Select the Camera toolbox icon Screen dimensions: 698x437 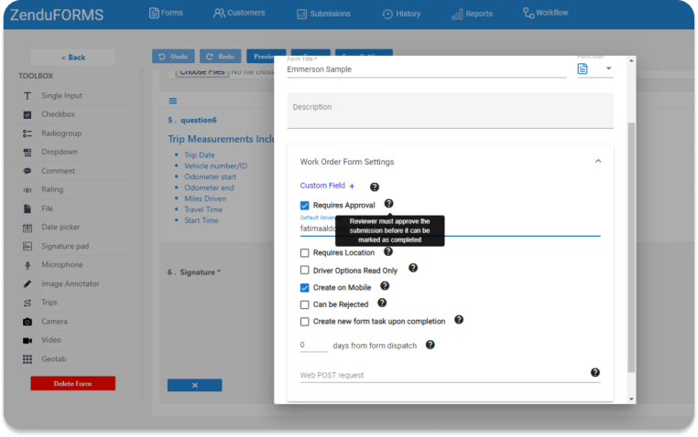click(x=27, y=322)
